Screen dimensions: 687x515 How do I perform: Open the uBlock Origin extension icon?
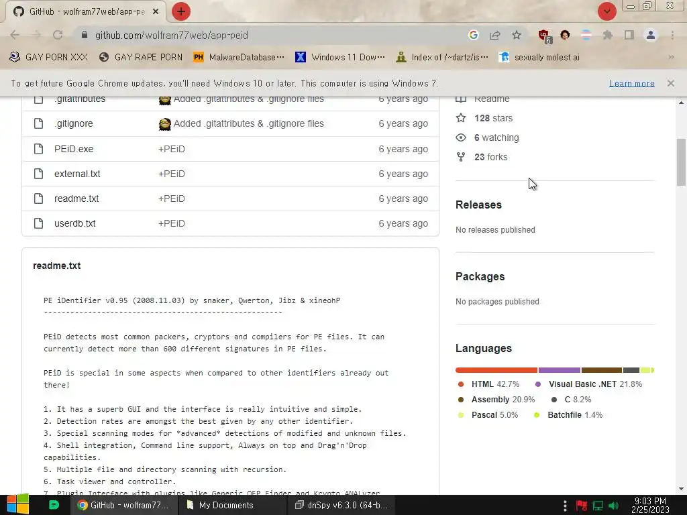545,36
